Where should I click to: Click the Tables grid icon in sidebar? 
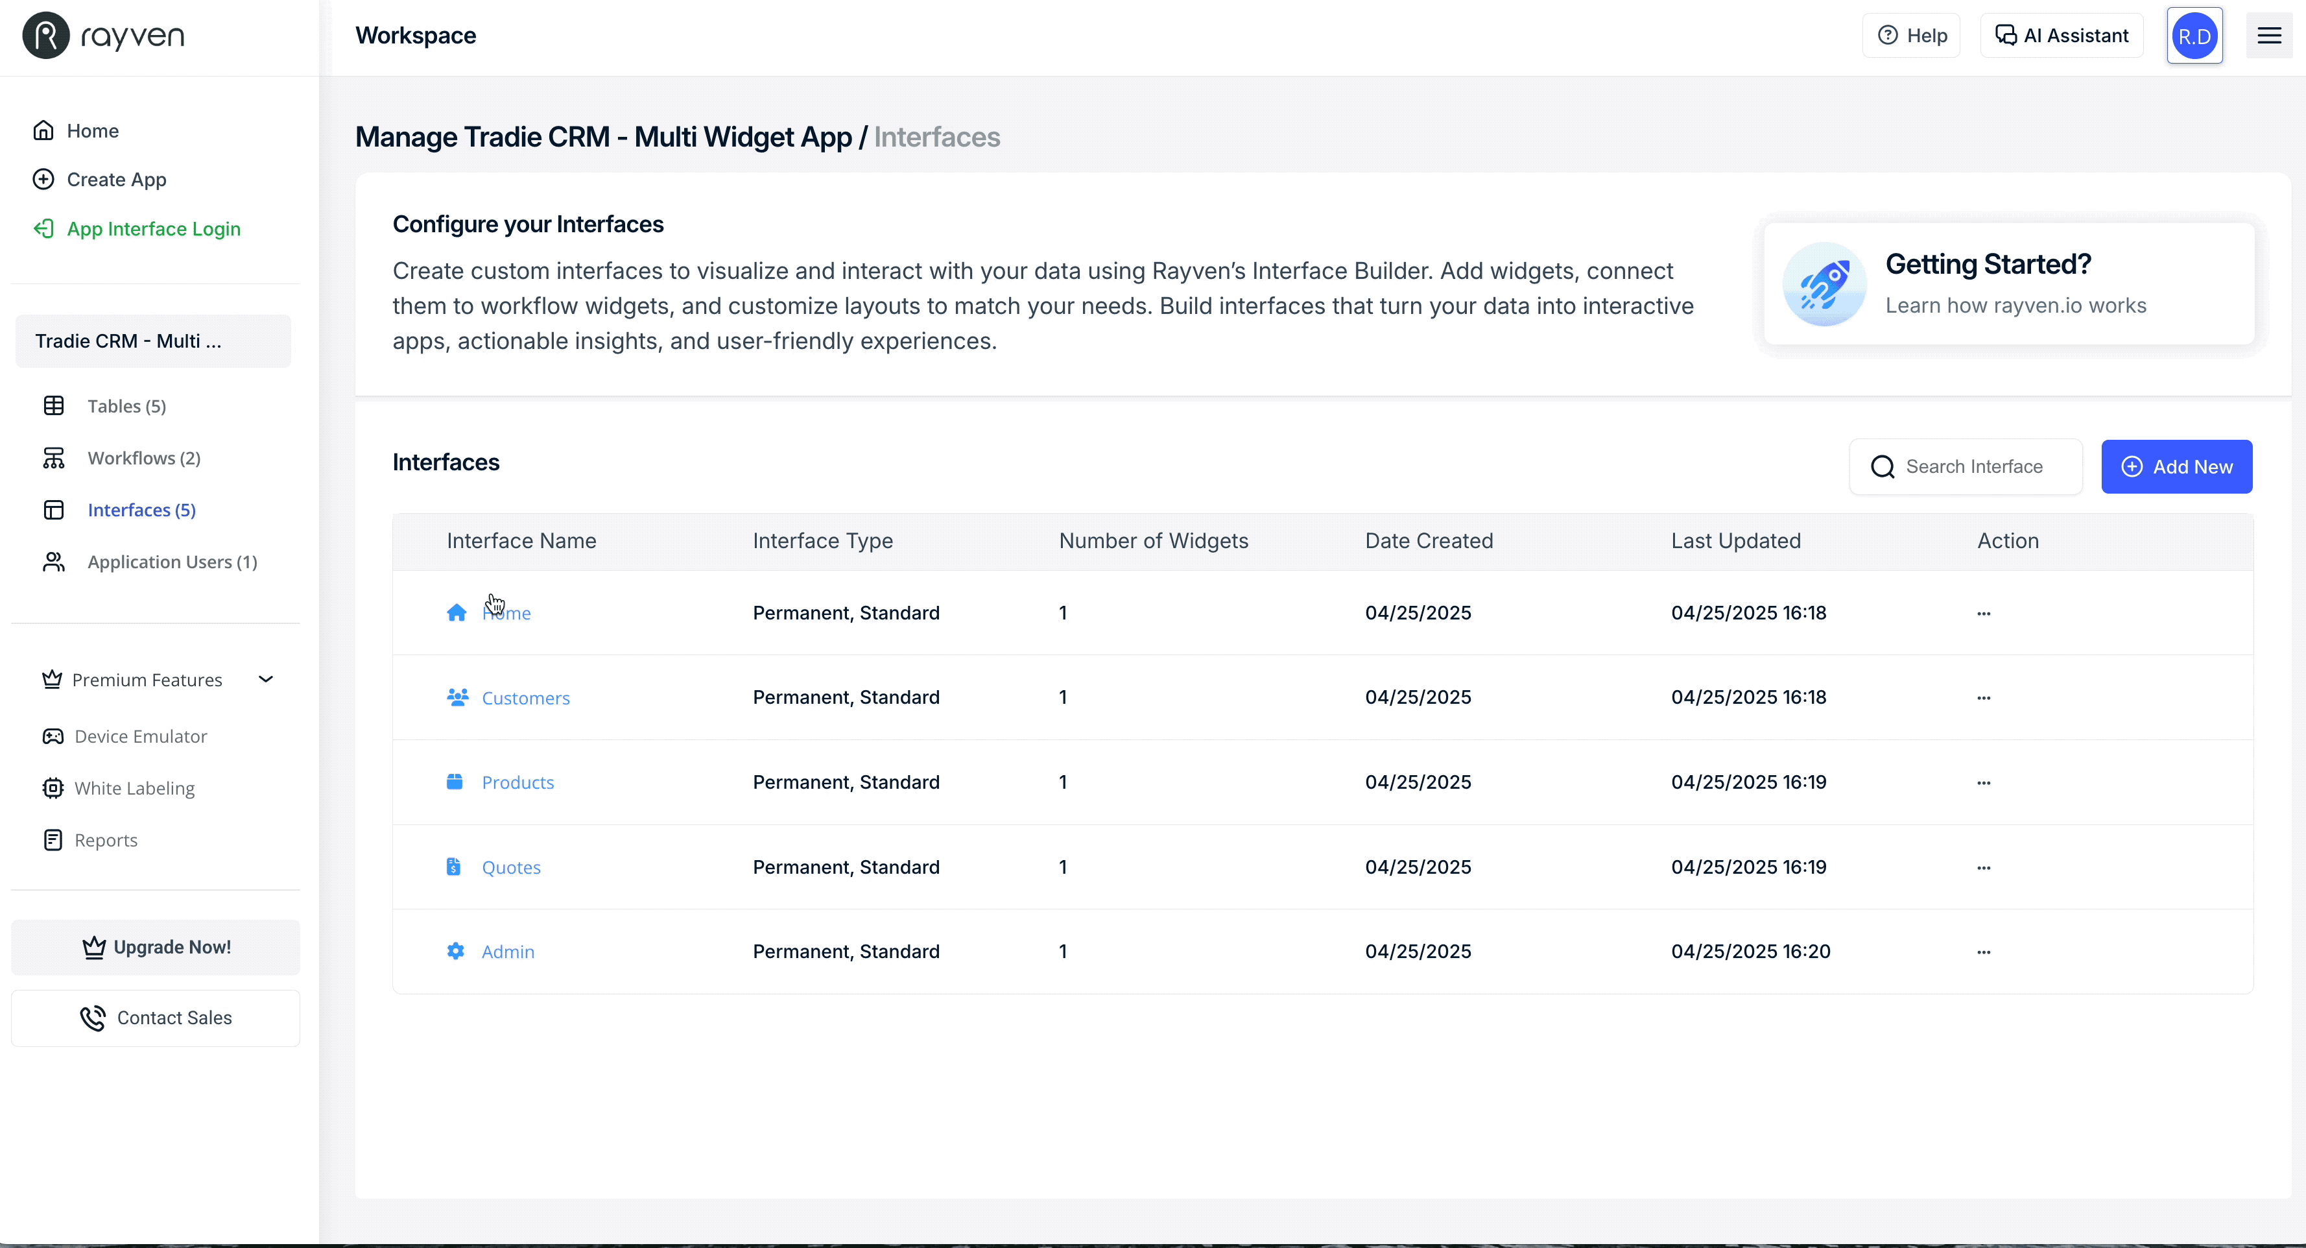(54, 405)
